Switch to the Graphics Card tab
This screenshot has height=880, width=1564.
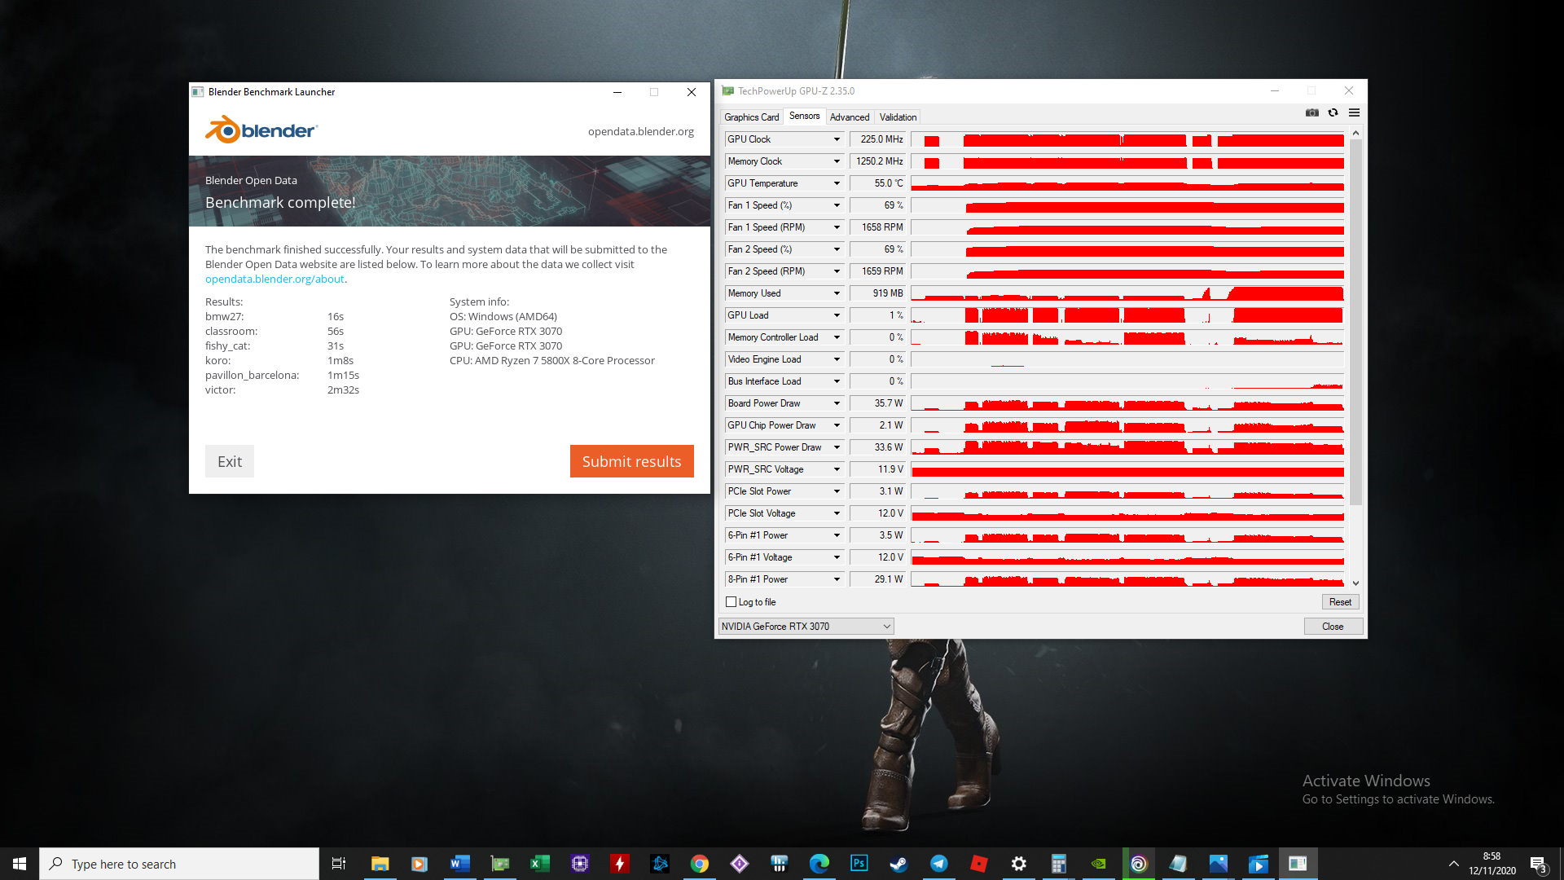pyautogui.click(x=751, y=117)
